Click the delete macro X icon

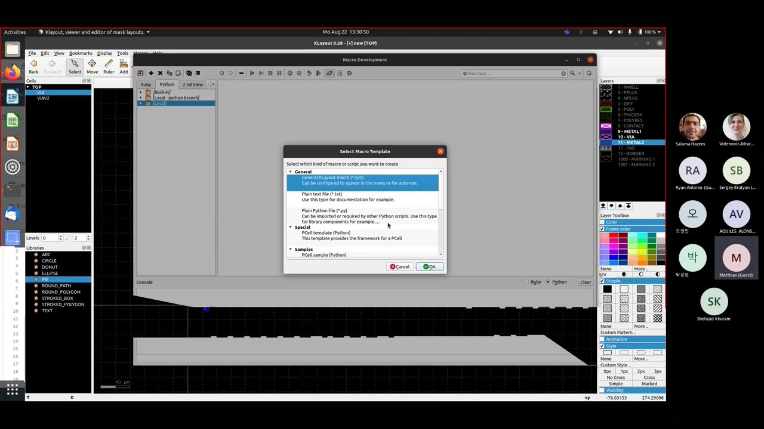(x=160, y=73)
